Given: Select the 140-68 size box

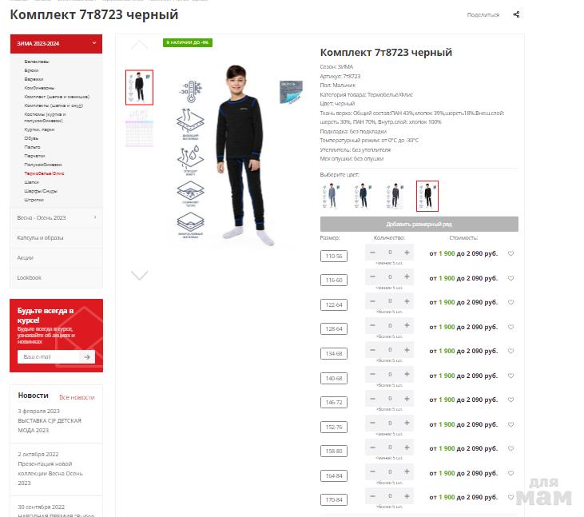Looking at the screenshot, I should (x=334, y=378).
